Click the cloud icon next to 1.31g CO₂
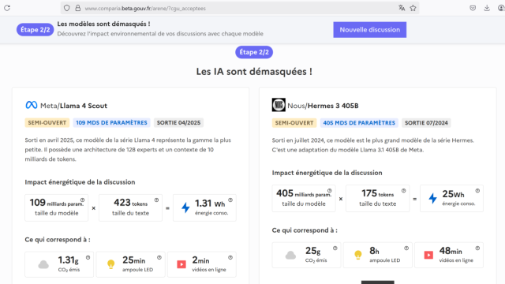This screenshot has width=505, height=284. [43, 265]
